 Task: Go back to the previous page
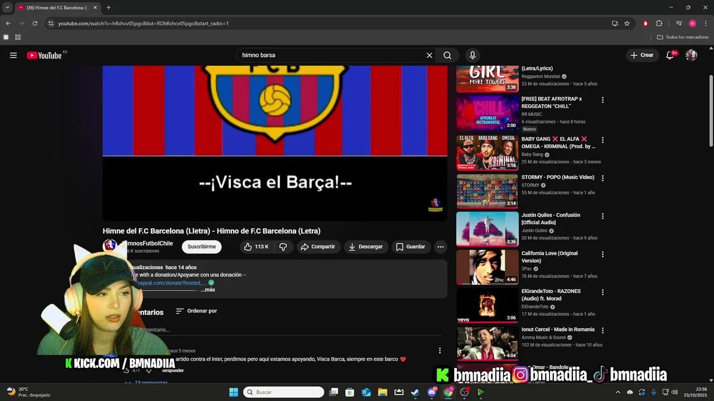coord(8,23)
